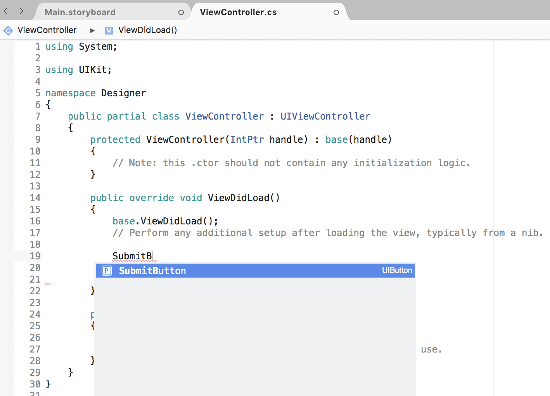Place cursor in the typed SubmitB text

[x=132, y=256]
